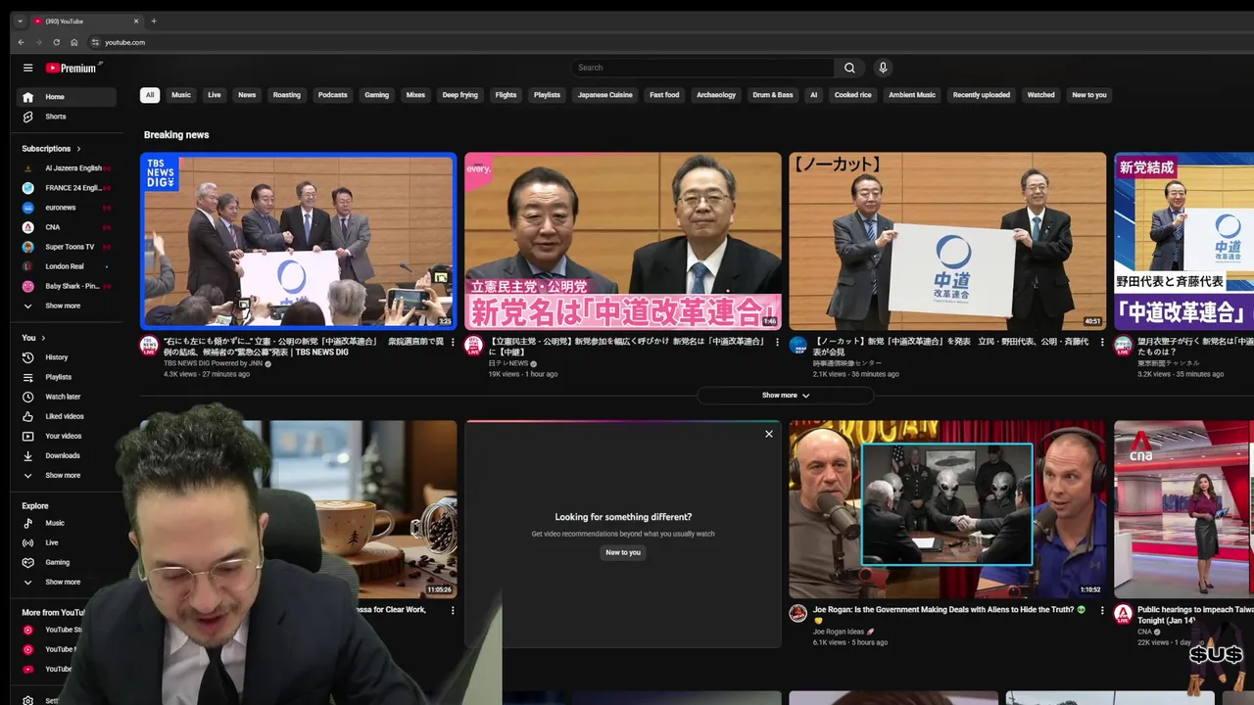This screenshot has width=1254, height=705.
Task: Expand Show more under Subscriptions
Action: [x=66, y=305]
